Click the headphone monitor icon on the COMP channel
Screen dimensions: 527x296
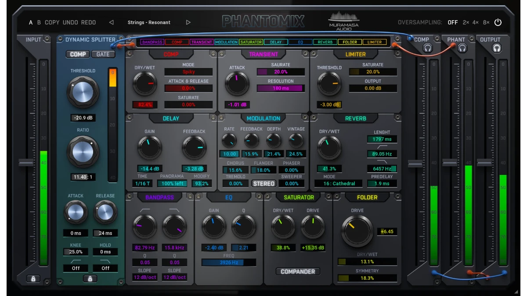(x=427, y=48)
